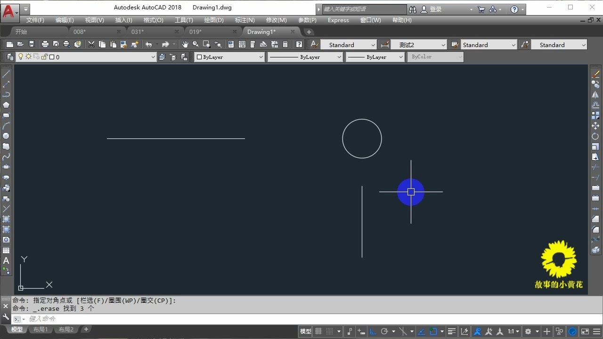
Task: Toggle object snap tracking in status bar
Action: click(421, 331)
